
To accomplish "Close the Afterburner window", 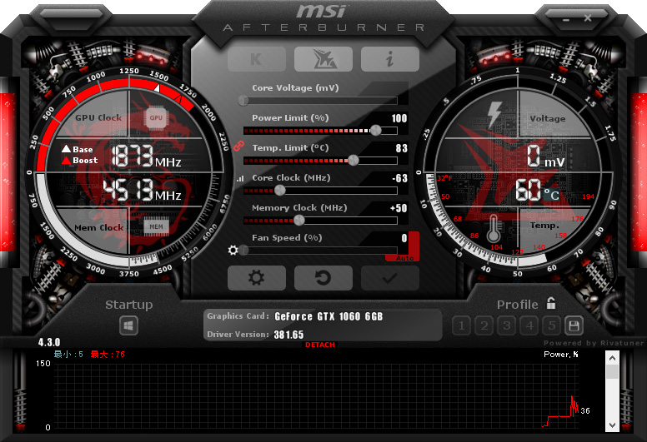I will 588,18.
